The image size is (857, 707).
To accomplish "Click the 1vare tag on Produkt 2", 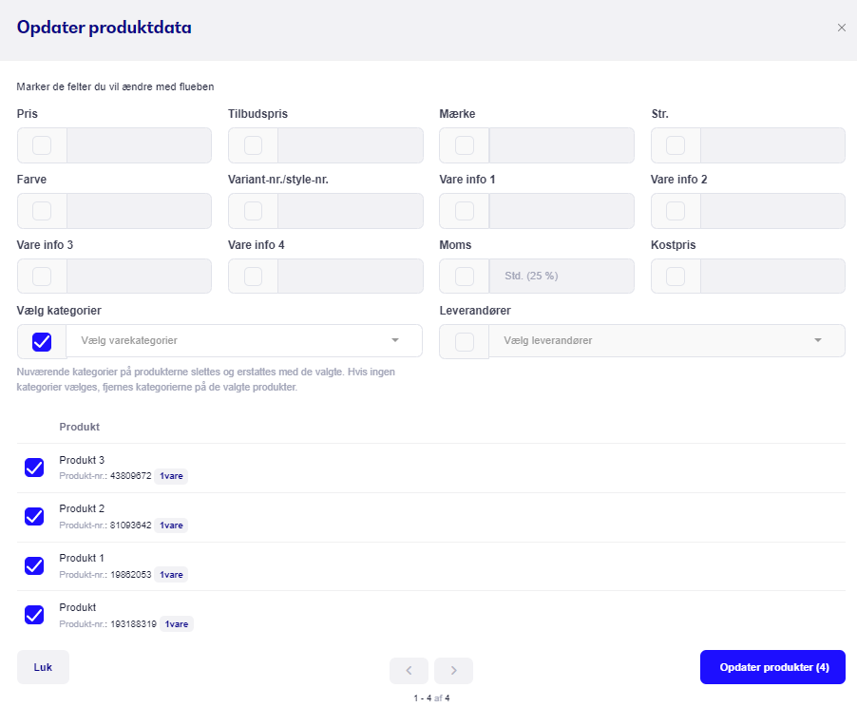I will (171, 525).
